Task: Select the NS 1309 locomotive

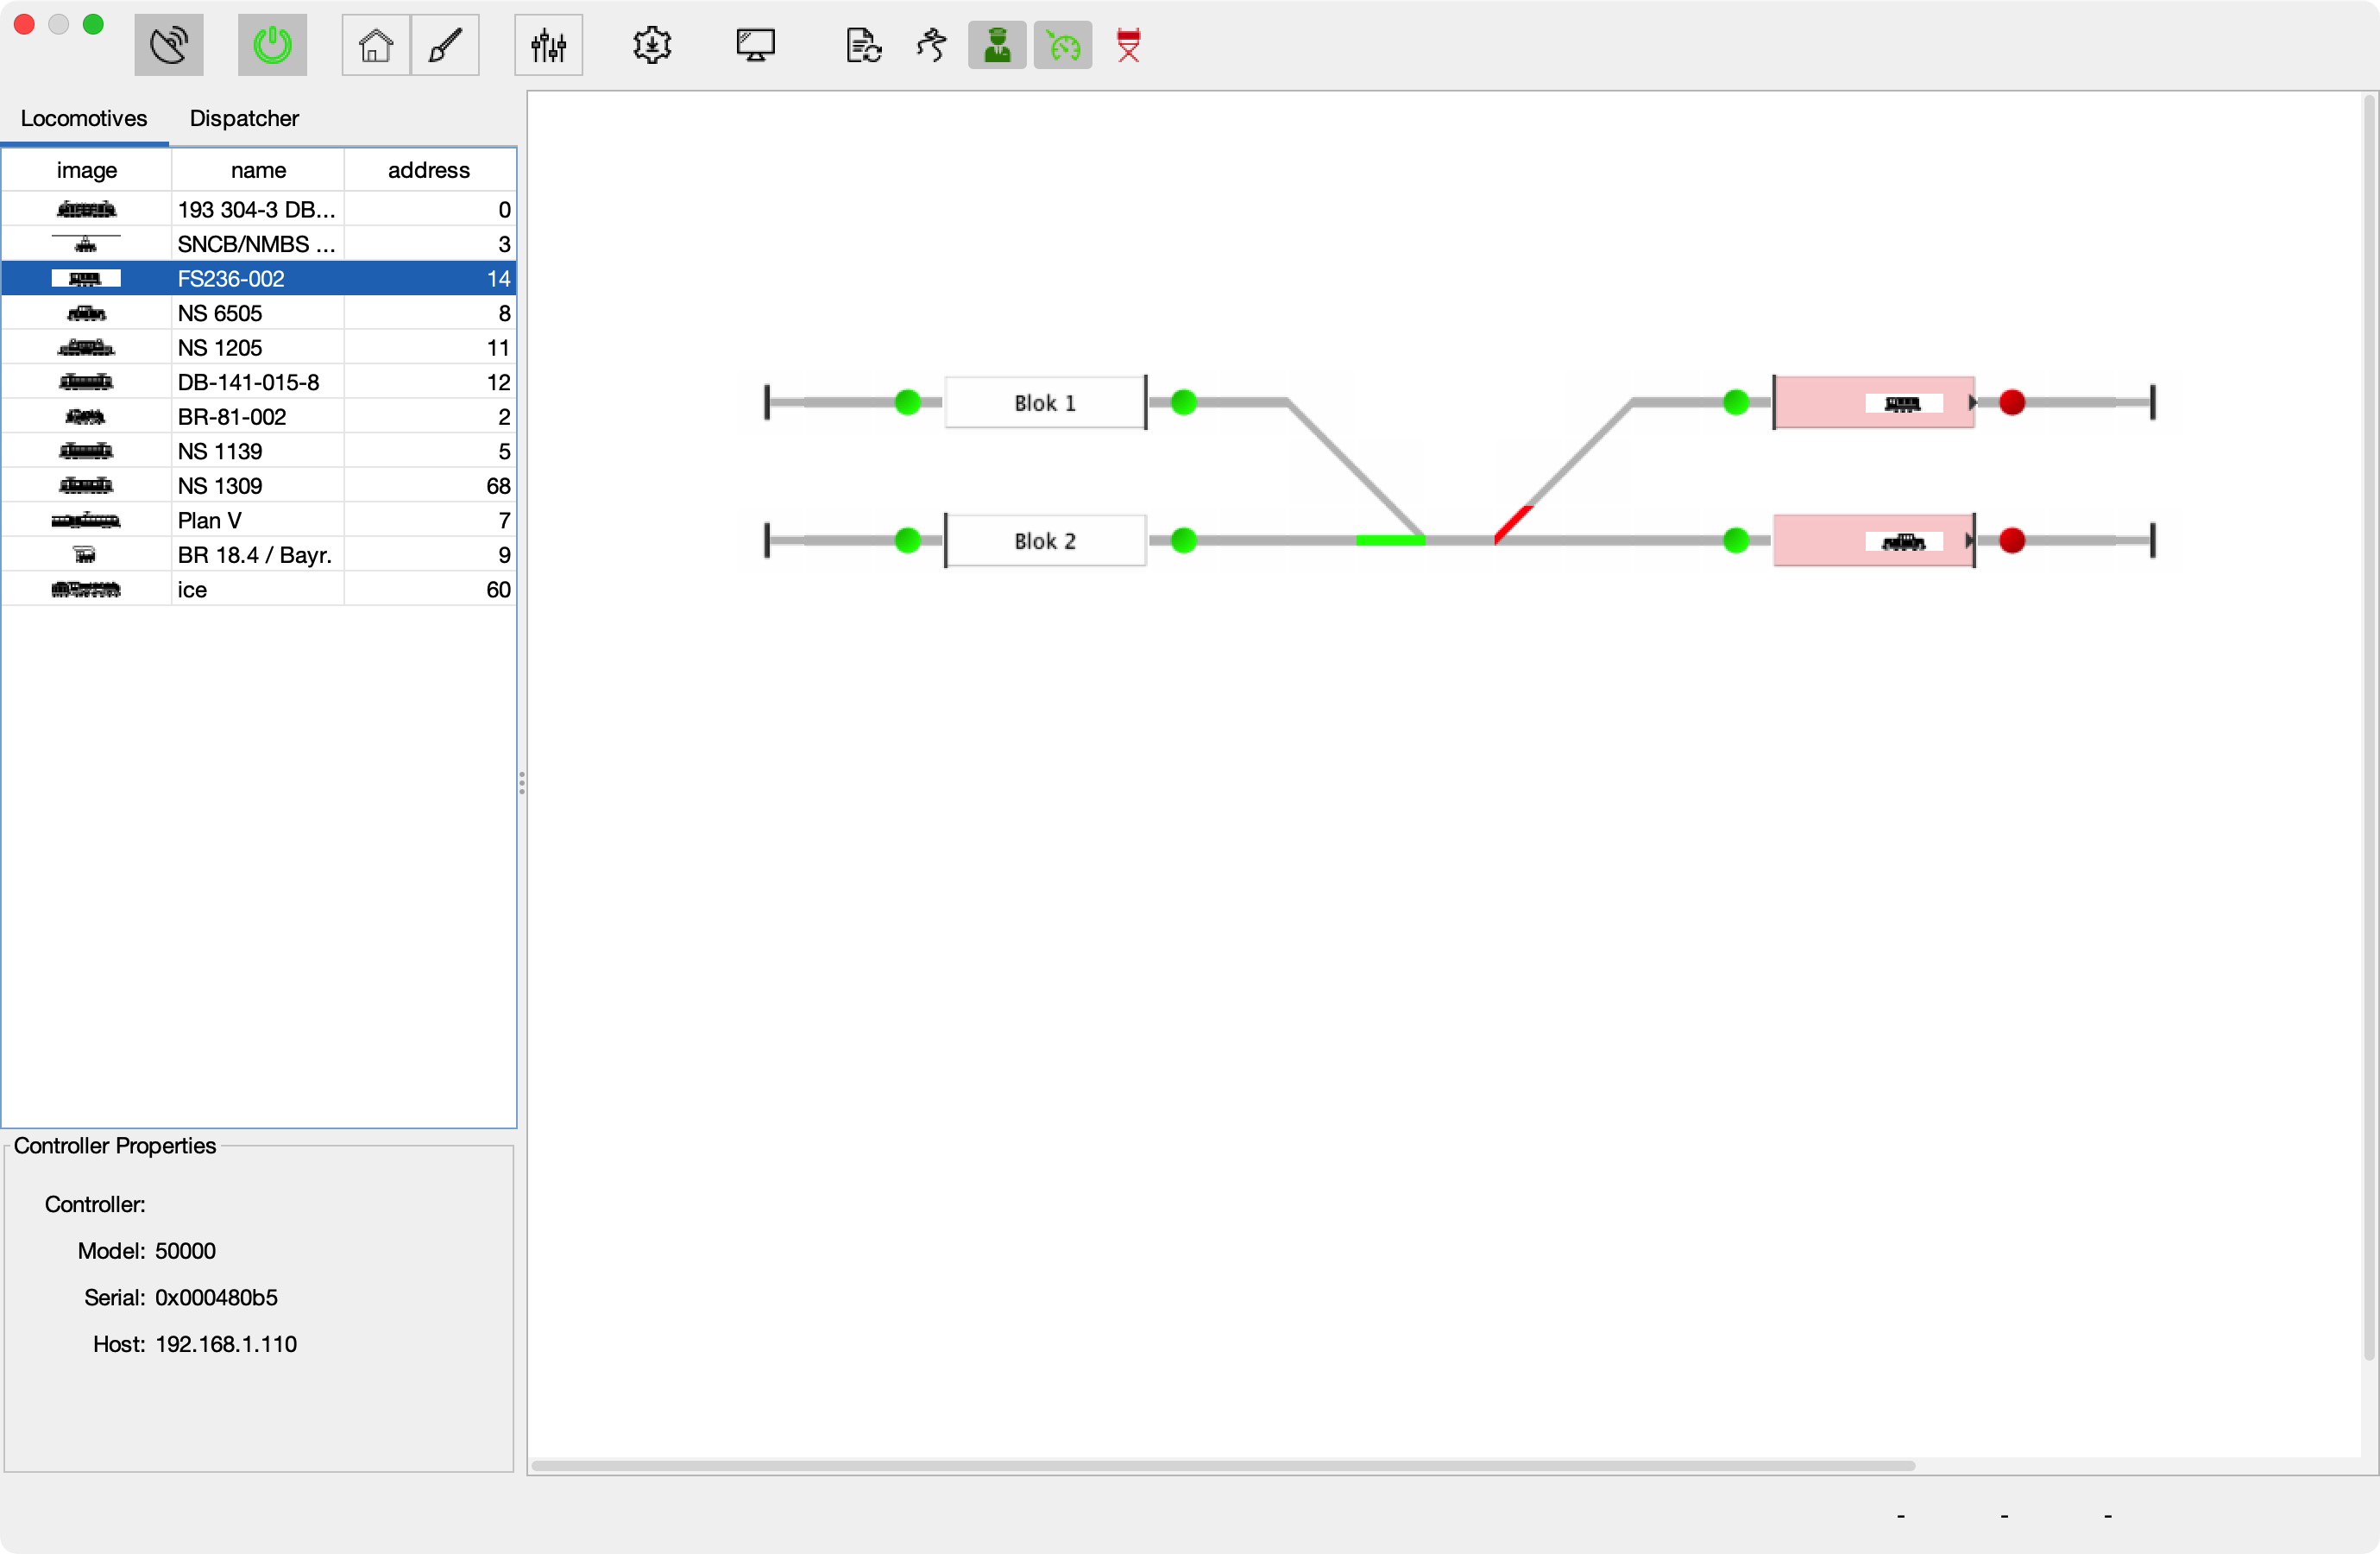Action: (259, 485)
